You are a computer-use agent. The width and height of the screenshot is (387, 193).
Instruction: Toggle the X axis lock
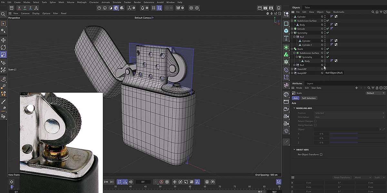click(x=19, y=8)
